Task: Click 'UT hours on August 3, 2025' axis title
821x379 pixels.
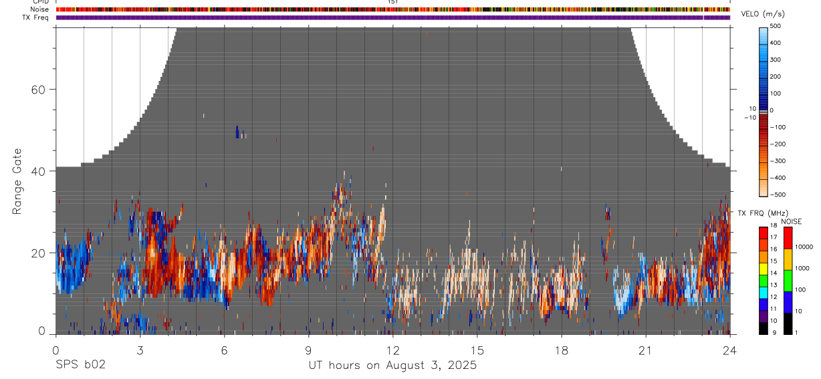Action: 392,365
